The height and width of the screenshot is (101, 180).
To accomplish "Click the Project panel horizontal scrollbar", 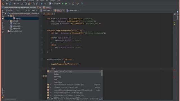I will 10,99.
